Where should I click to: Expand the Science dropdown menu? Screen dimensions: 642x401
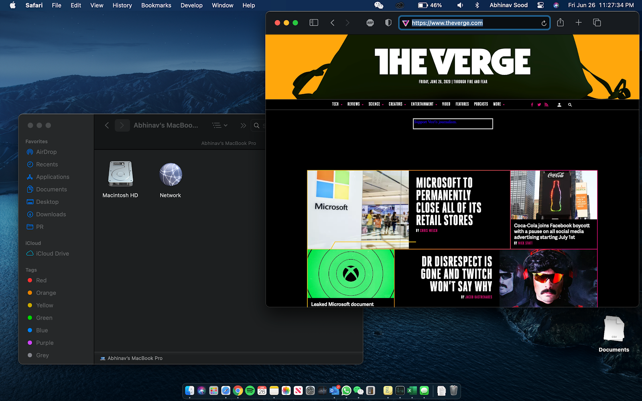click(x=376, y=104)
